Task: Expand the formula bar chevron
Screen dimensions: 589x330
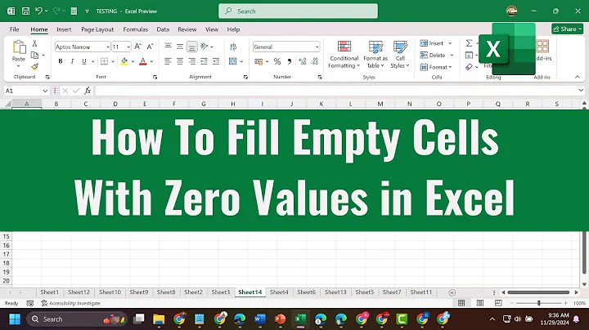Action: tap(581, 91)
